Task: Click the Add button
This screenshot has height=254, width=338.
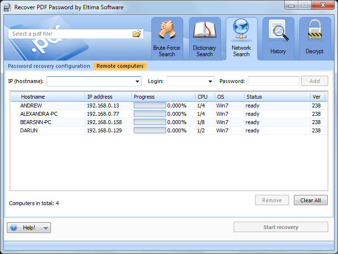Action: [x=314, y=81]
